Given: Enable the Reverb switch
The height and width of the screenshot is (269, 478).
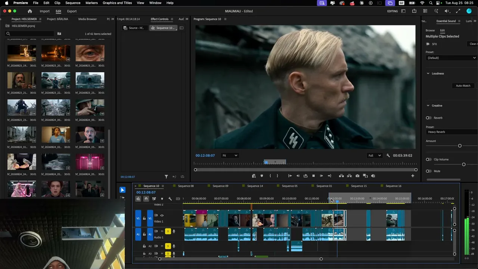Looking at the screenshot, I should click(x=429, y=118).
